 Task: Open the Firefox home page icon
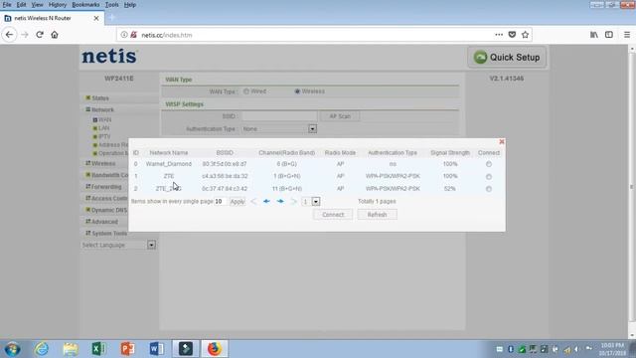click(55, 35)
